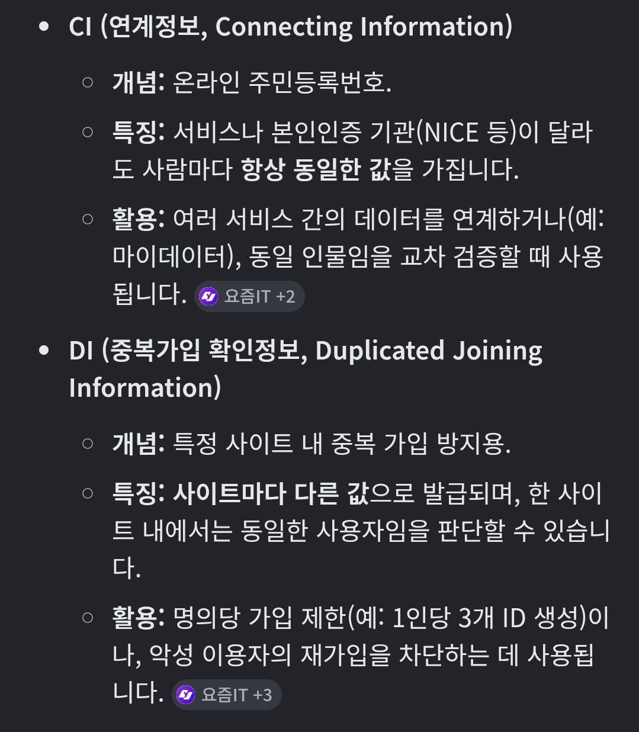Click the +2 count in first citation

pyautogui.click(x=285, y=296)
